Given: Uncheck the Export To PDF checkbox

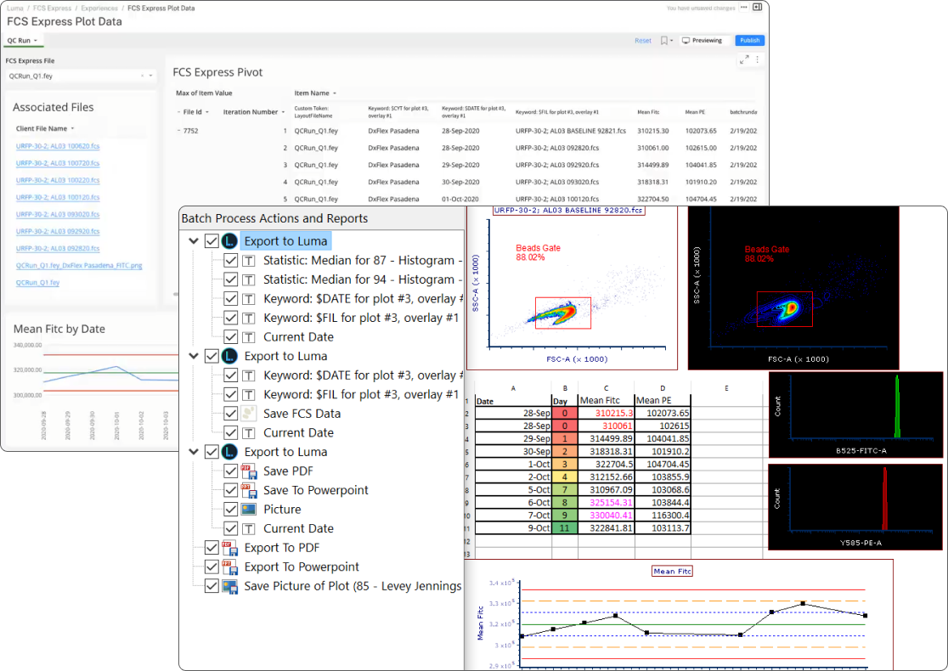Looking at the screenshot, I should click(212, 548).
